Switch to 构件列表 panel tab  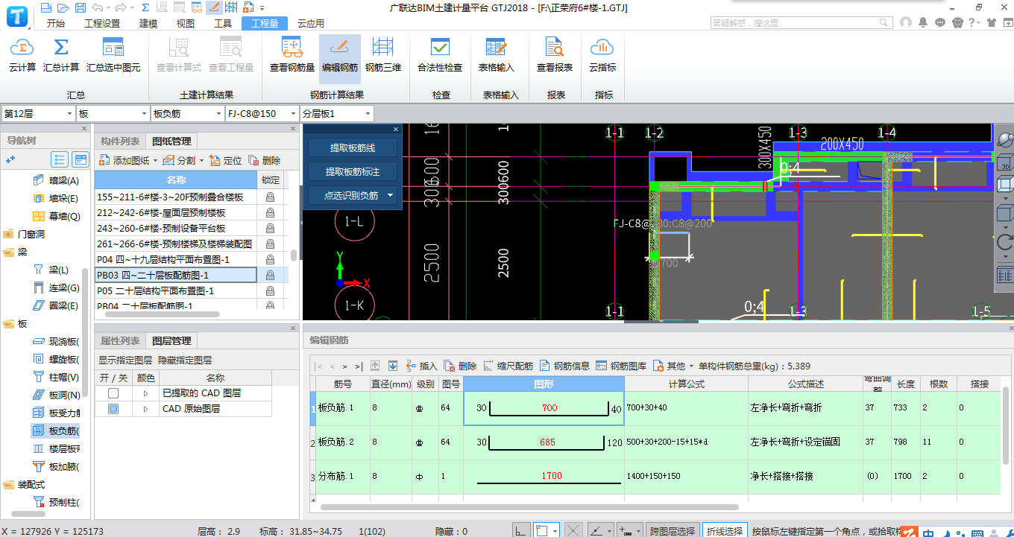[x=120, y=141]
